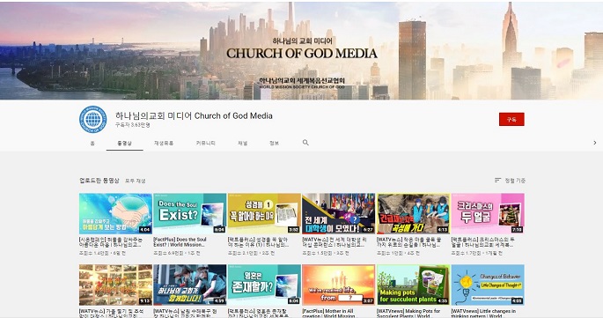Open the 정렬 기준 sort dropdown
The image size is (603, 318).
coord(510,181)
